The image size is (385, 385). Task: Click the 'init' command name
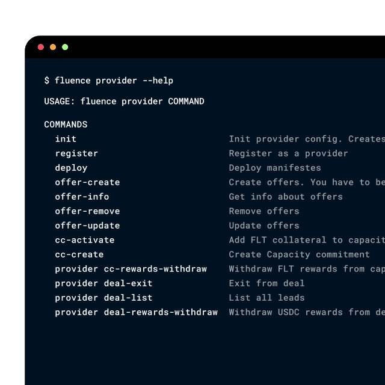pyautogui.click(x=66, y=139)
